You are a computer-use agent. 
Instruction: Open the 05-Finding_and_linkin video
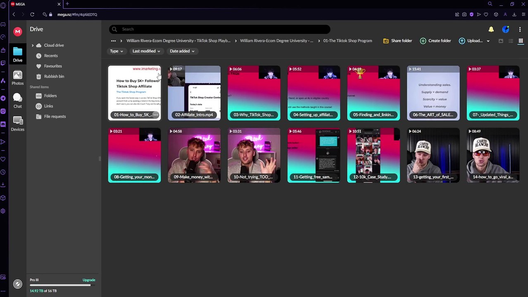coord(373,93)
